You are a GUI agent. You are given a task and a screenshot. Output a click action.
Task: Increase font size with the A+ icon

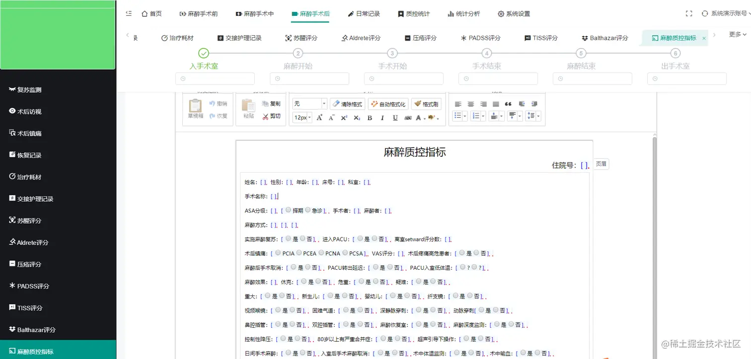click(319, 118)
